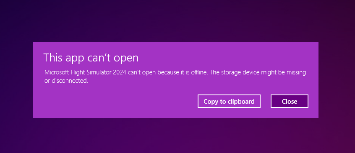
Task: Click the "This app can't open" heading
Action: (91, 58)
